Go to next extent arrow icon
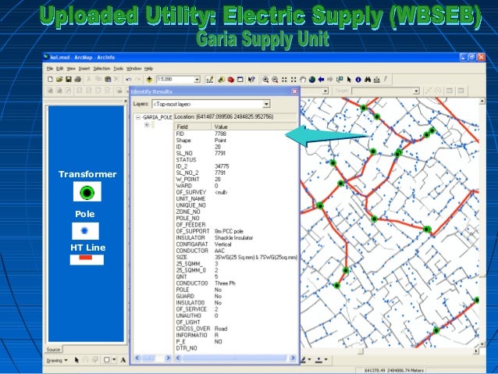Viewport: 498px width, 374px height. tap(330, 80)
